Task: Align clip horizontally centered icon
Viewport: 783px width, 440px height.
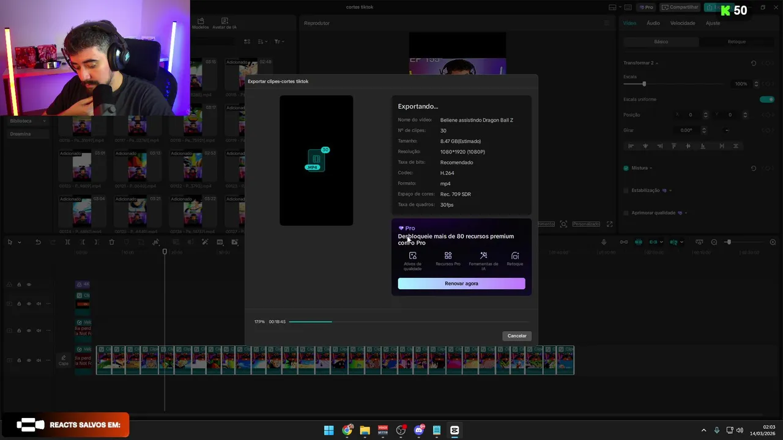Action: (x=645, y=146)
